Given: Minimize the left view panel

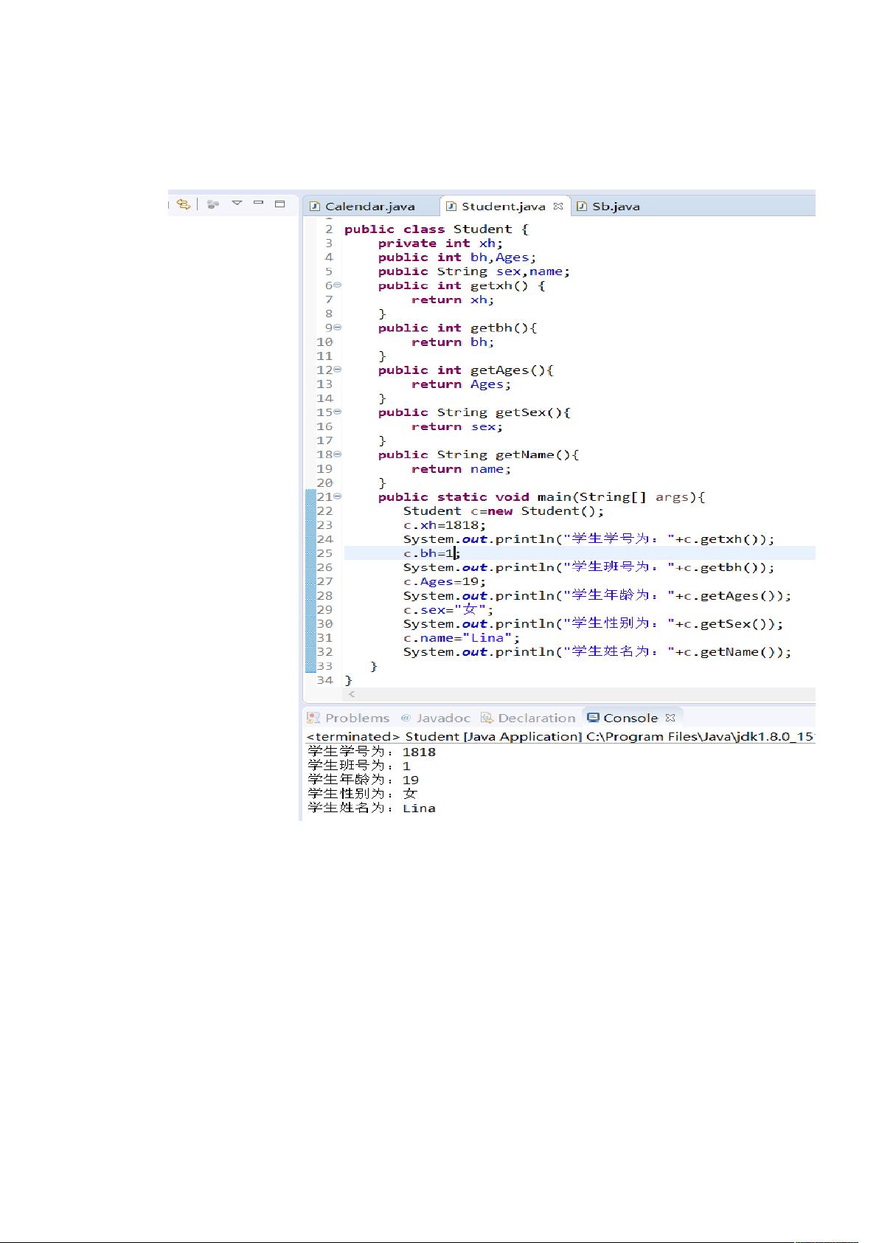Looking at the screenshot, I should point(258,202).
